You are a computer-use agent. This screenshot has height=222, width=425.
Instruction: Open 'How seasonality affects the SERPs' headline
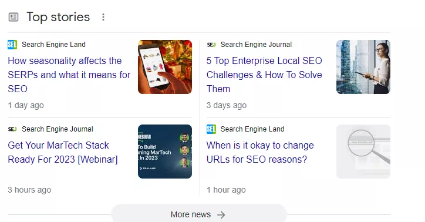pos(69,75)
